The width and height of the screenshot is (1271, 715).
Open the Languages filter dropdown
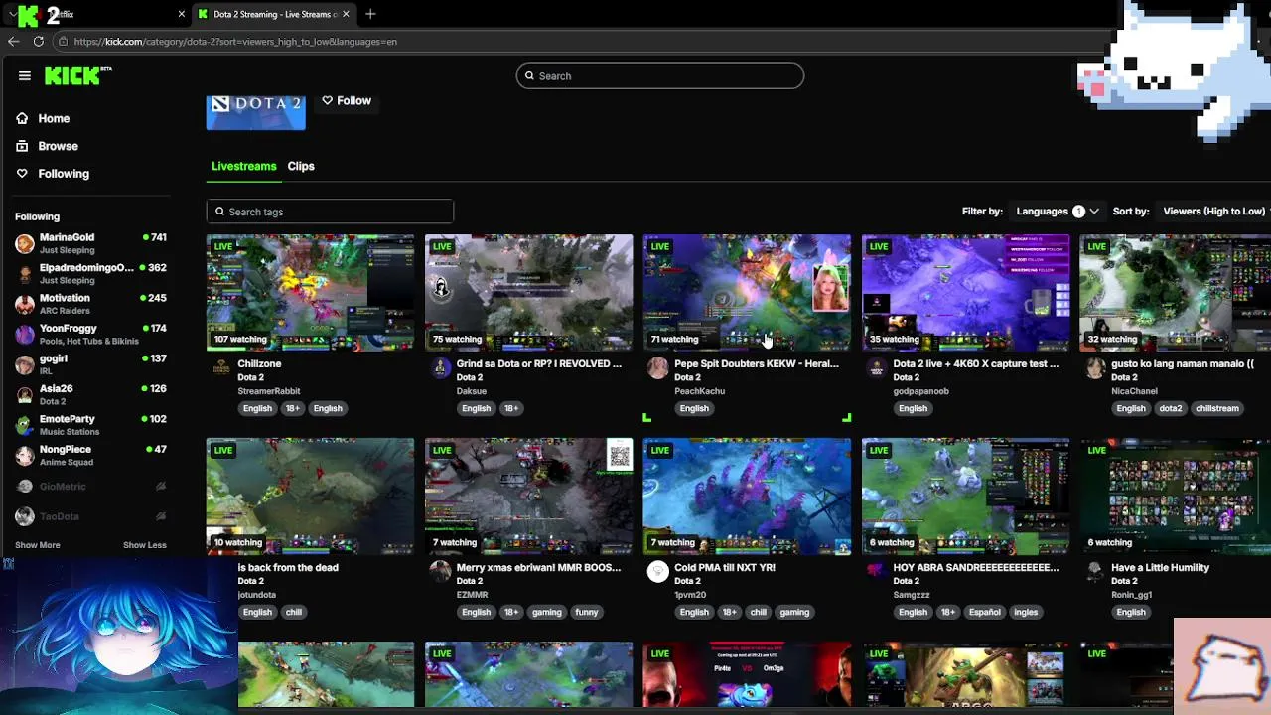pyautogui.click(x=1058, y=211)
